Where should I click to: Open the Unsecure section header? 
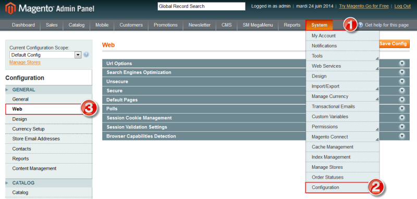coord(256,81)
